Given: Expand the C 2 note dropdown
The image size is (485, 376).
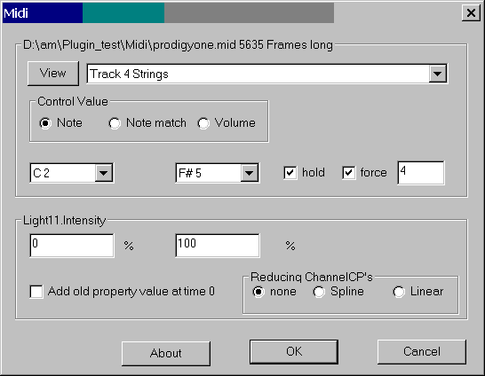Looking at the screenshot, I should pos(103,173).
